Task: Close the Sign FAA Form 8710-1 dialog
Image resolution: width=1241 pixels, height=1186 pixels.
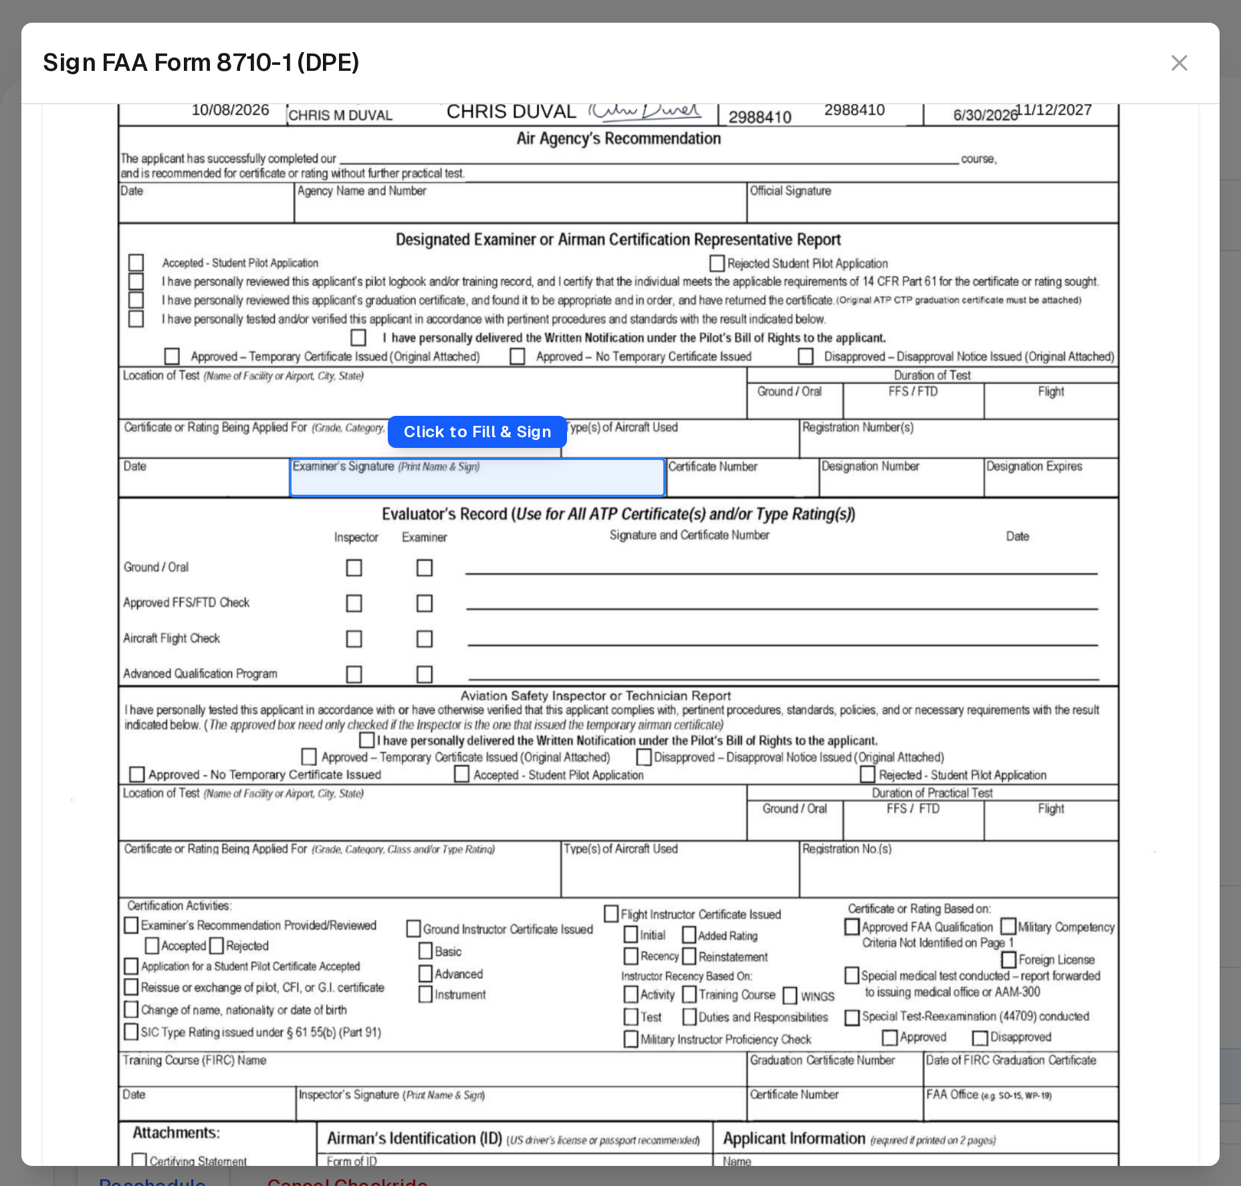Action: 1179,63
